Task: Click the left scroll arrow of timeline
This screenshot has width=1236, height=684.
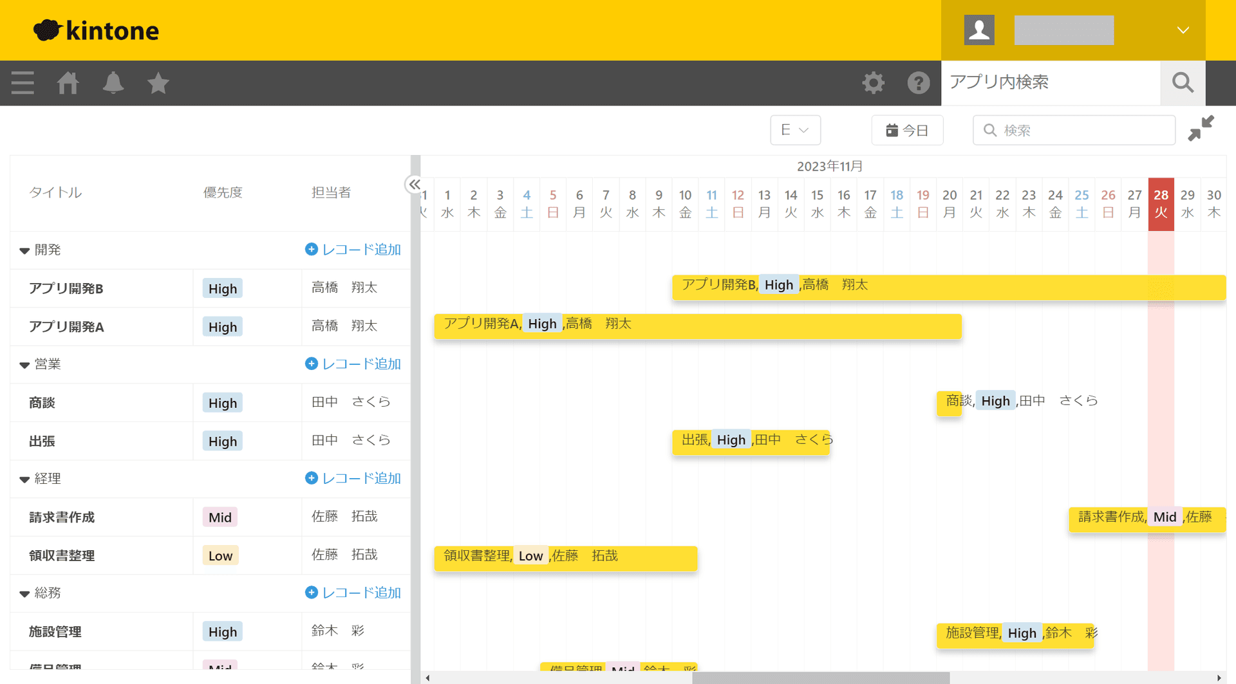Action: tap(427, 678)
